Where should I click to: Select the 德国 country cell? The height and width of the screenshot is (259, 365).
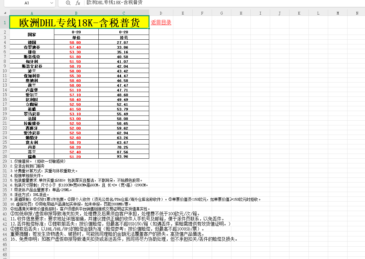[32, 42]
